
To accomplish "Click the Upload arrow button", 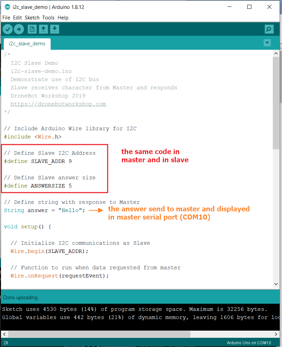I will [19, 29].
